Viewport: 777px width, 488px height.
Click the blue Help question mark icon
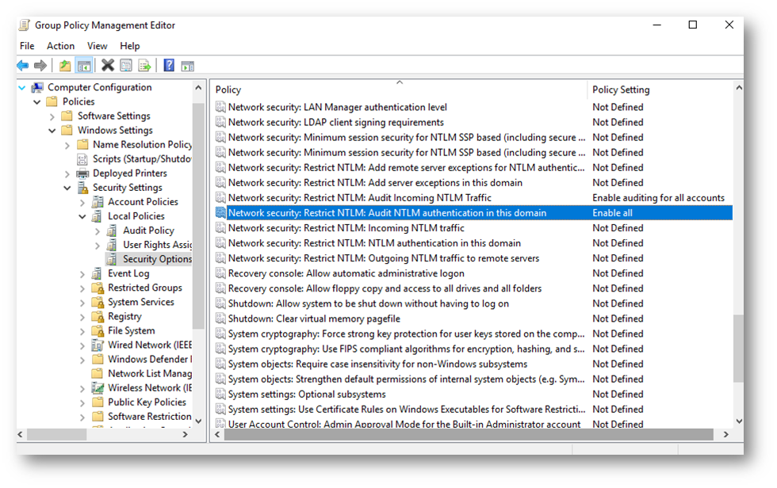pos(169,66)
